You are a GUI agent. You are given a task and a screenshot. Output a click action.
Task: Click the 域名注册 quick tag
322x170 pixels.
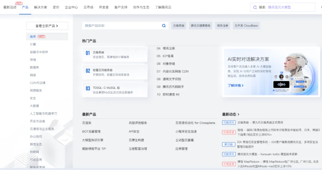[223, 26]
